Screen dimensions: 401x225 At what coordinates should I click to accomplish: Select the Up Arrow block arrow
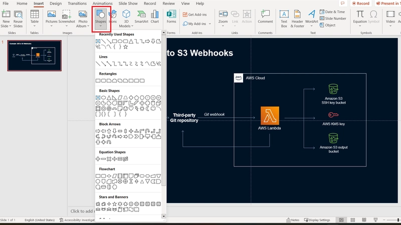click(109, 131)
